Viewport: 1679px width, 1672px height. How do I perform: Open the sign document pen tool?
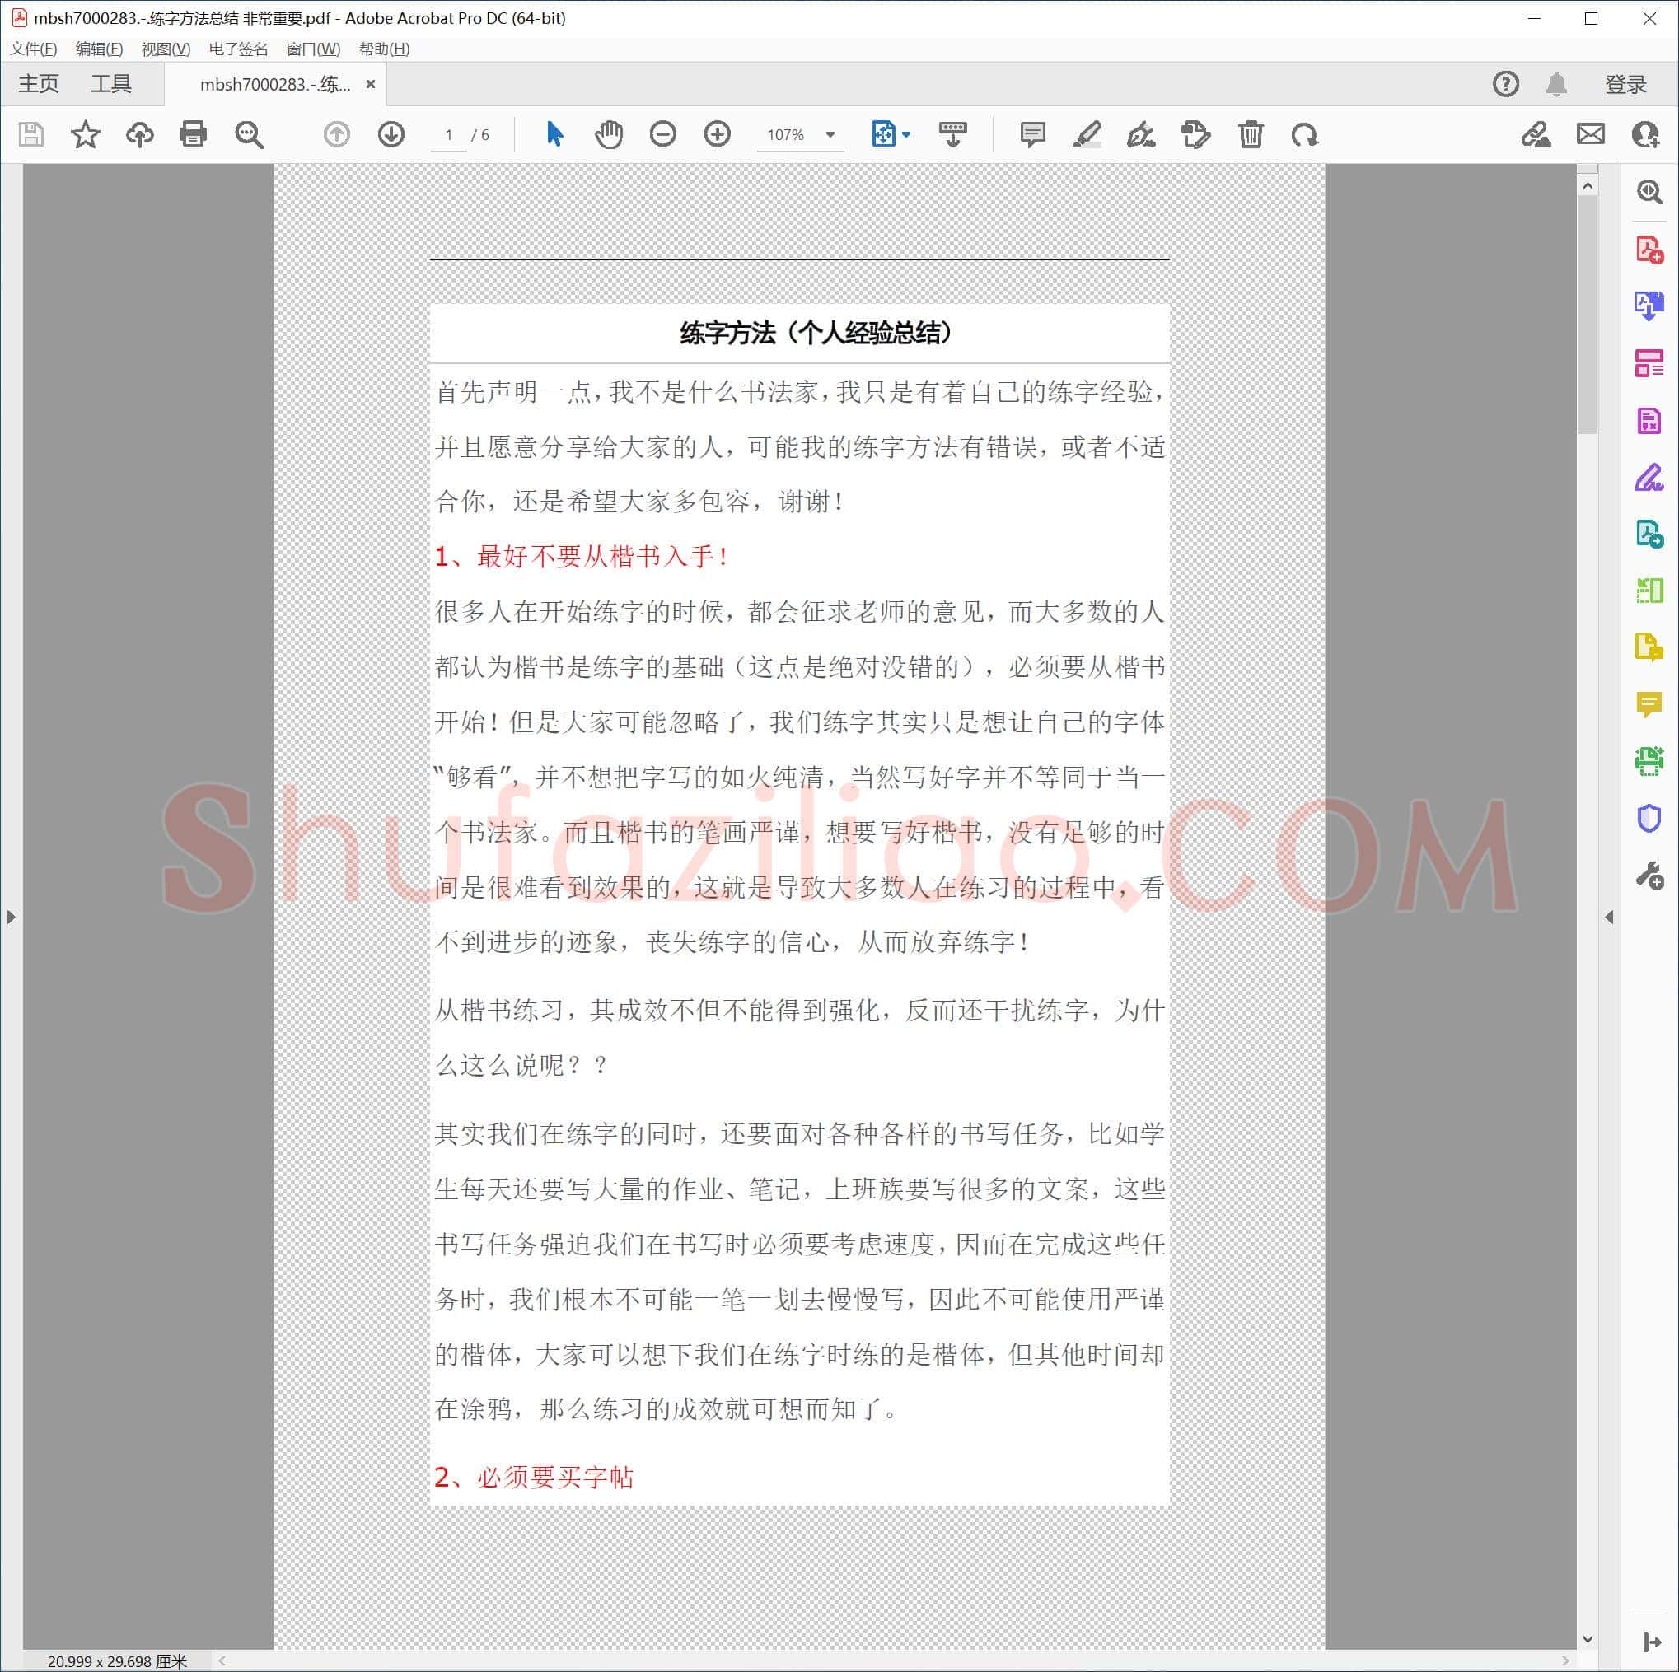[x=1140, y=135]
